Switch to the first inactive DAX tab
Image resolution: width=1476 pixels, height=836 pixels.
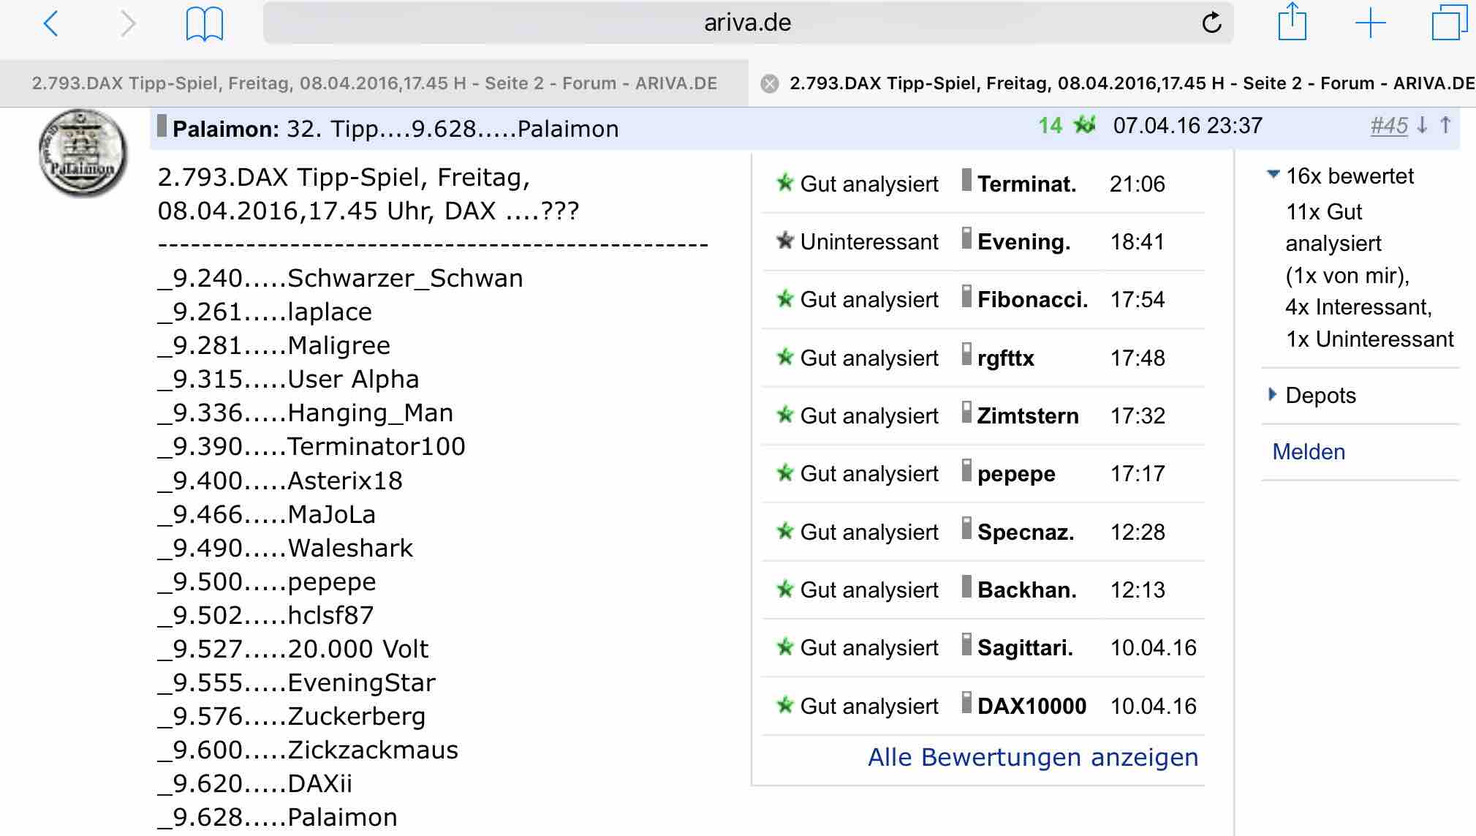pos(374,83)
